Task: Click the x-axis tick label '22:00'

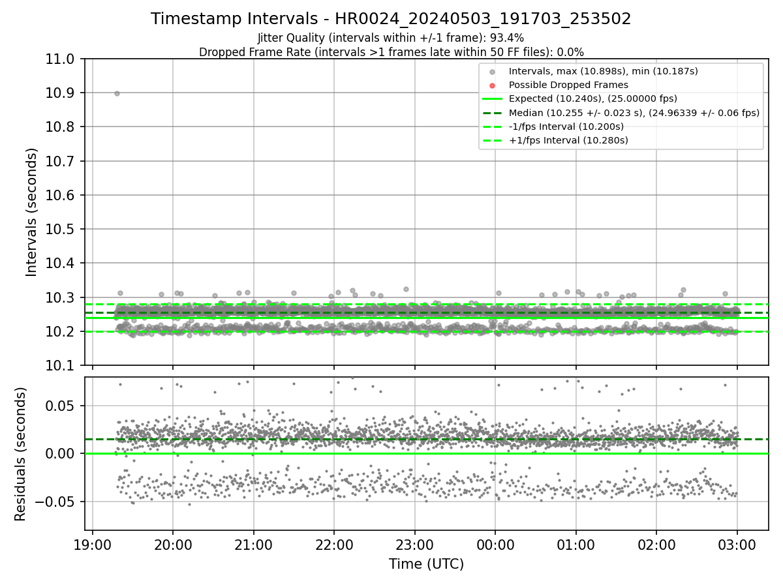Action: [x=334, y=544]
